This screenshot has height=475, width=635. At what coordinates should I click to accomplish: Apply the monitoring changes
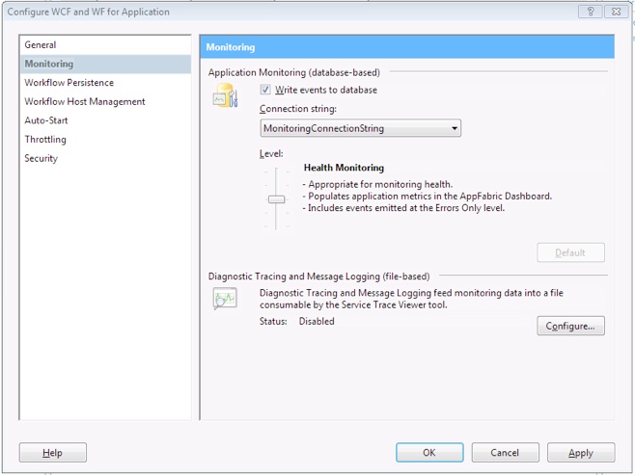point(581,452)
